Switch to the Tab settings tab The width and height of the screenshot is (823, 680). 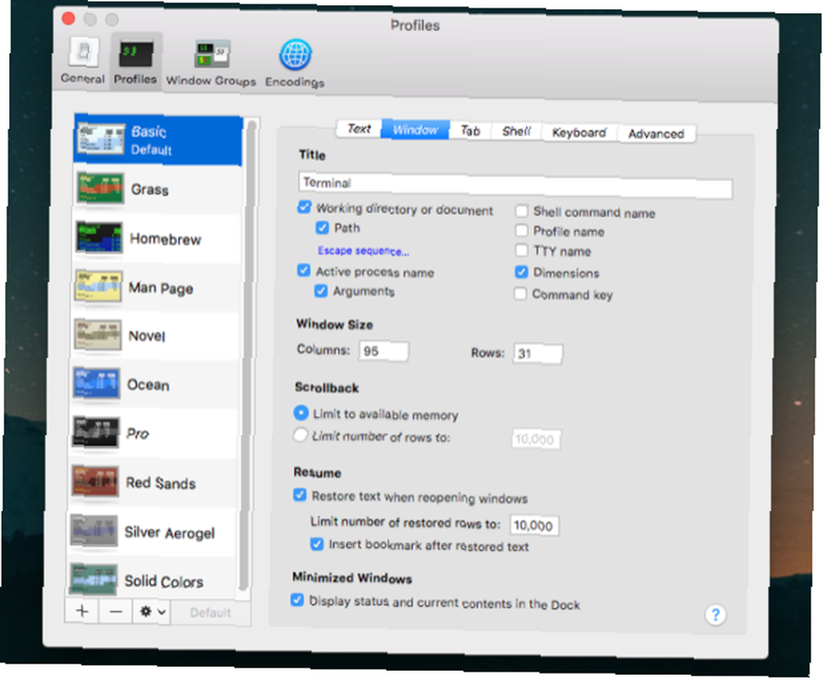pyautogui.click(x=470, y=131)
